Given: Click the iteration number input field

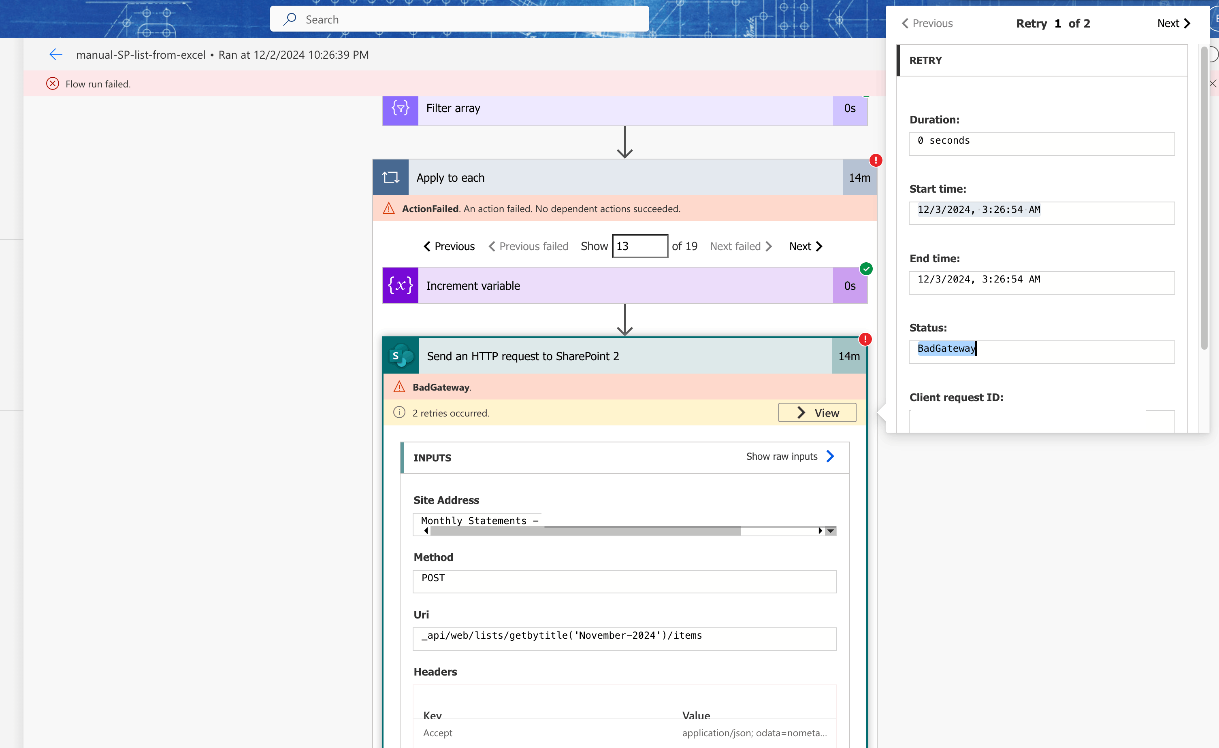Looking at the screenshot, I should pos(639,246).
